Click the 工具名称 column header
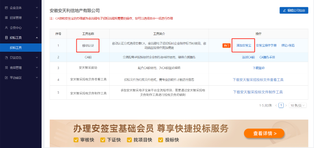The width and height of the screenshot is (314, 148). (88, 34)
